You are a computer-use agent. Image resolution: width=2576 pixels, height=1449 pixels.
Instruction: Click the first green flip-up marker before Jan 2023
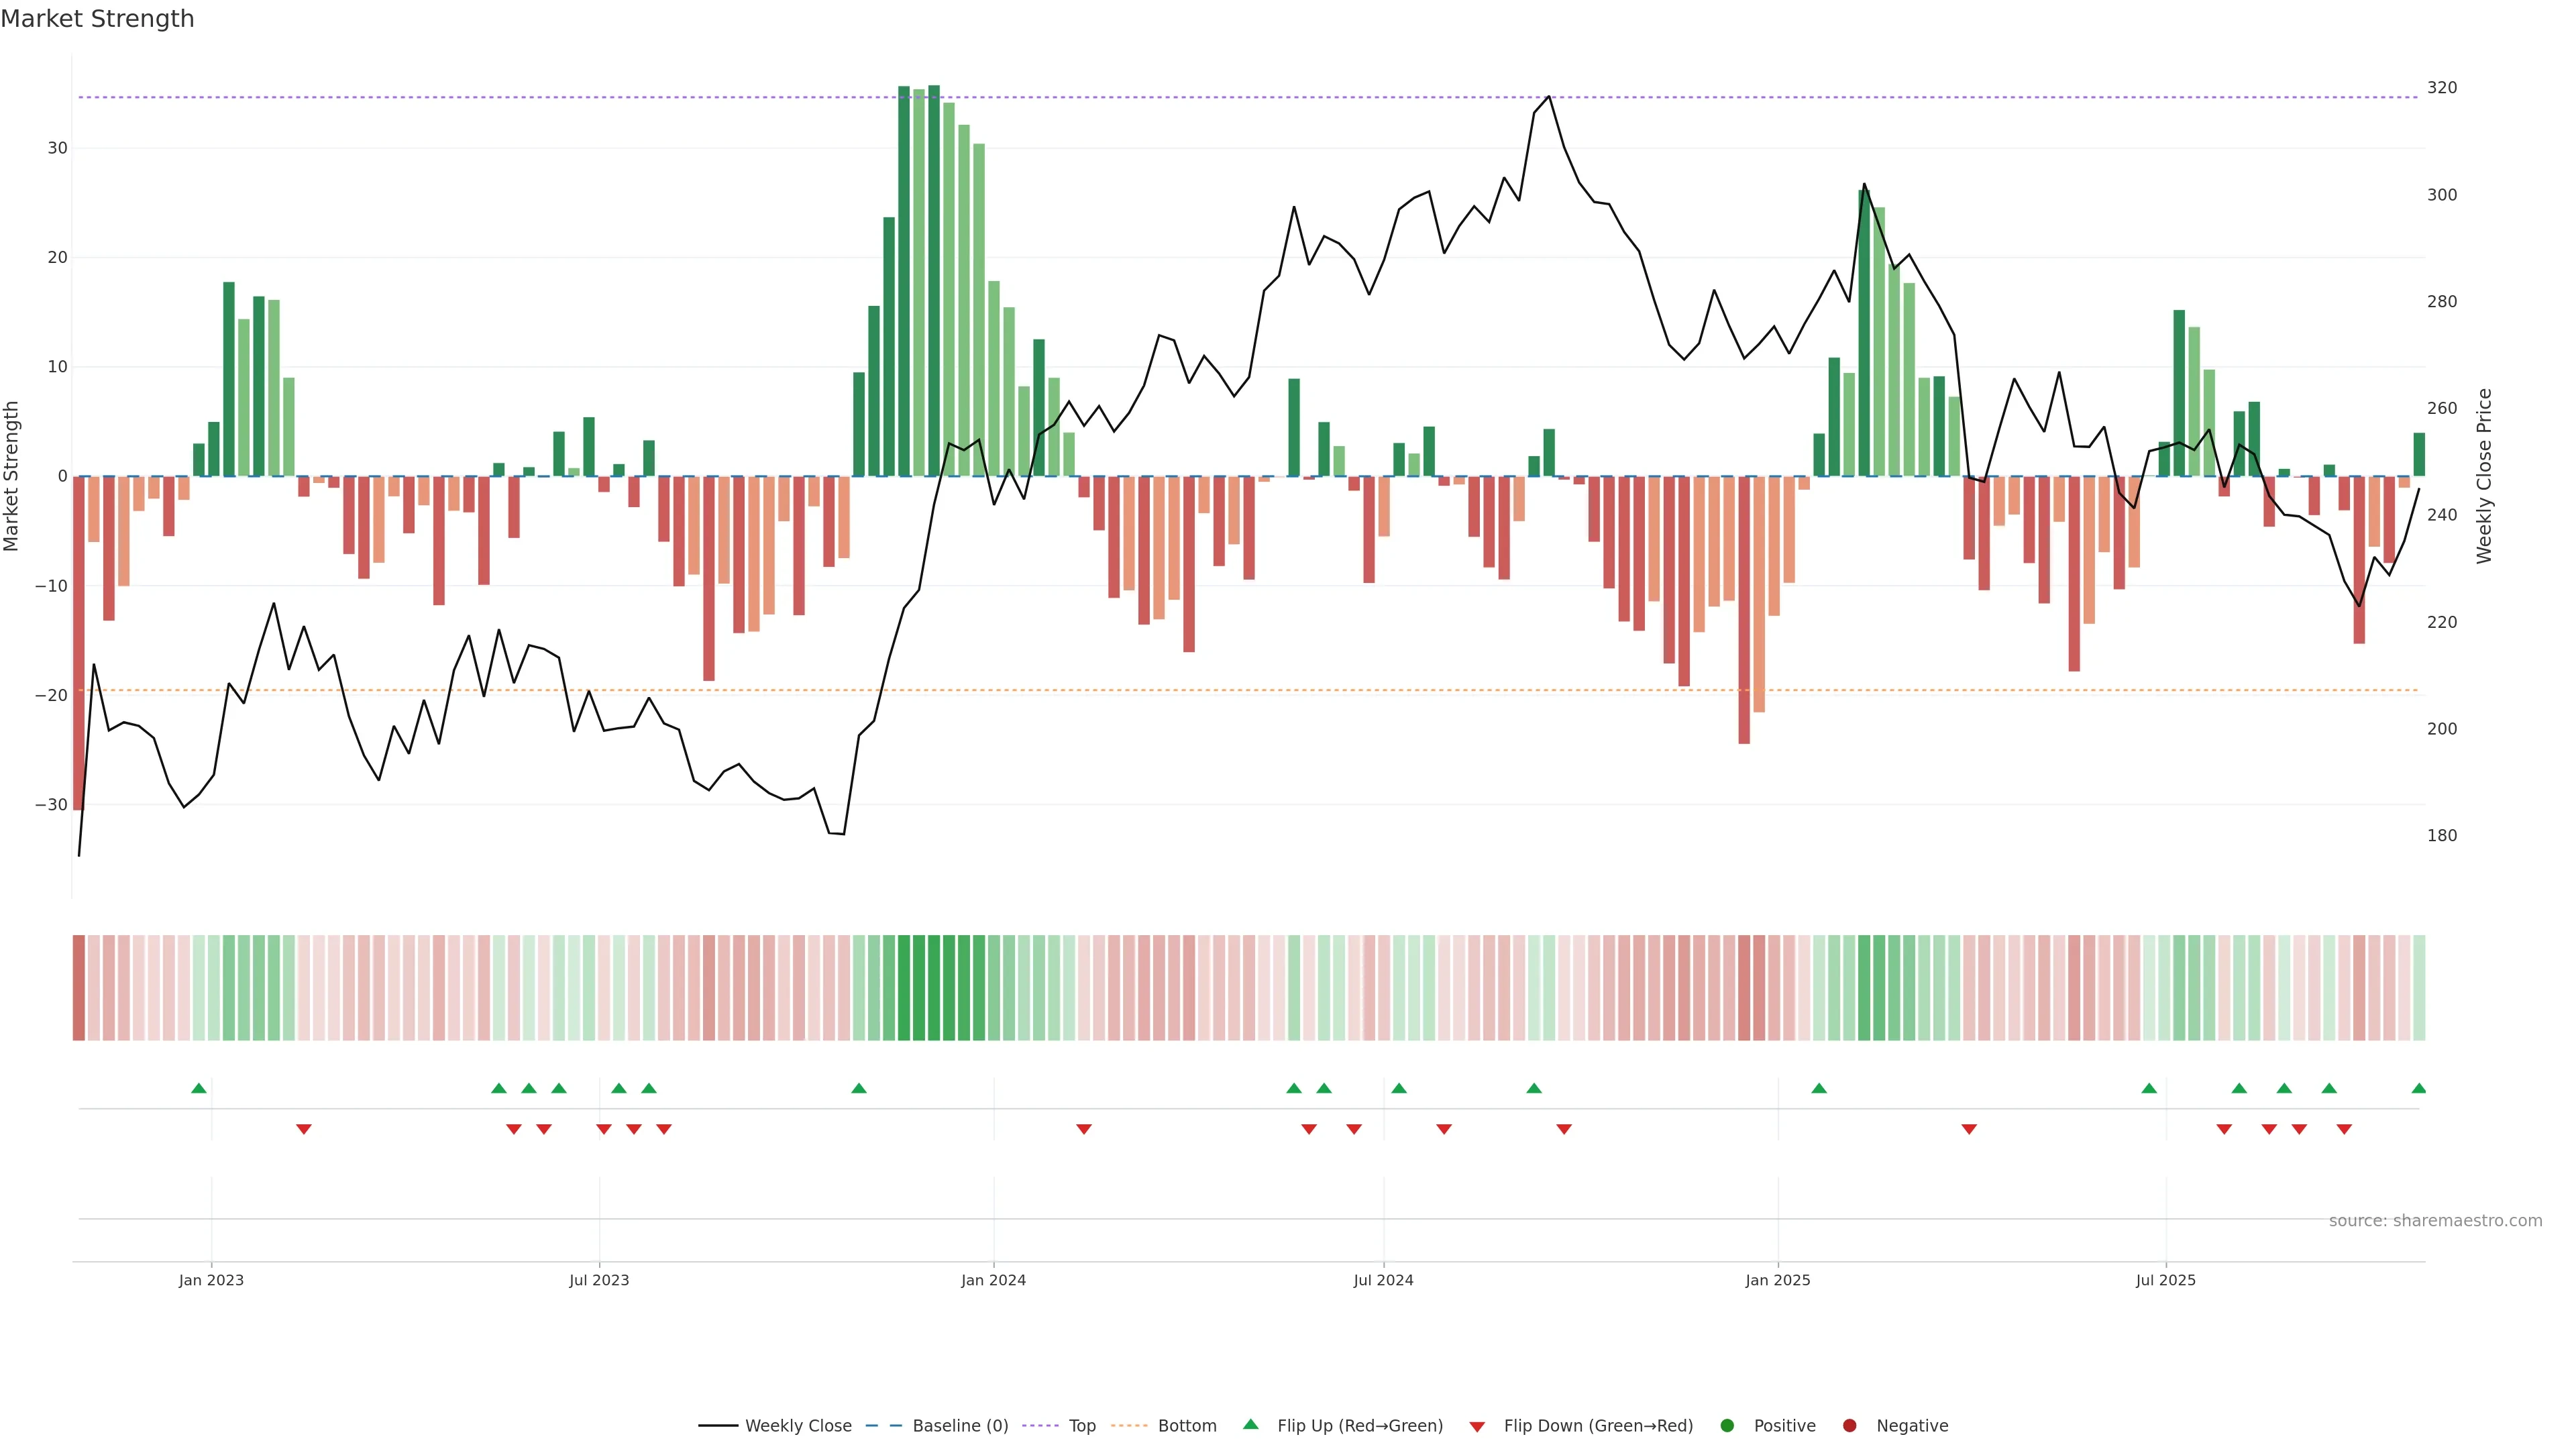tap(199, 1088)
